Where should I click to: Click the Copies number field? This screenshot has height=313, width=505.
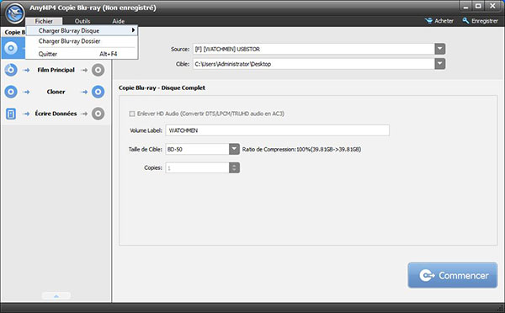pyautogui.click(x=197, y=167)
